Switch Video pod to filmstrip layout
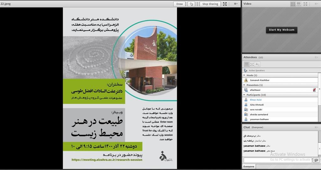Viewport: 321px width, 170px height. pos(298,4)
